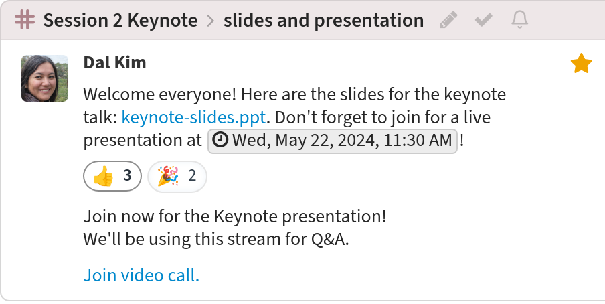This screenshot has height=304, width=605.
Task: Click the blank header area beside the bell icon
Action: pyautogui.click(x=568, y=20)
